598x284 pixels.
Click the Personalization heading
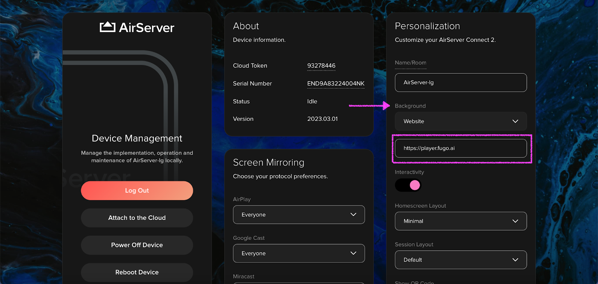(x=427, y=26)
